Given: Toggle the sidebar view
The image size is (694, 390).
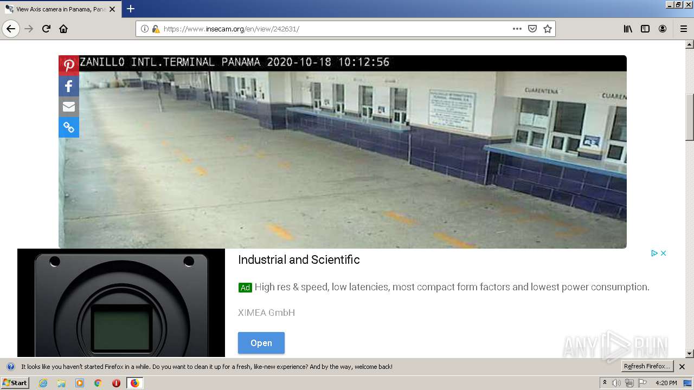Looking at the screenshot, I should pyautogui.click(x=645, y=29).
